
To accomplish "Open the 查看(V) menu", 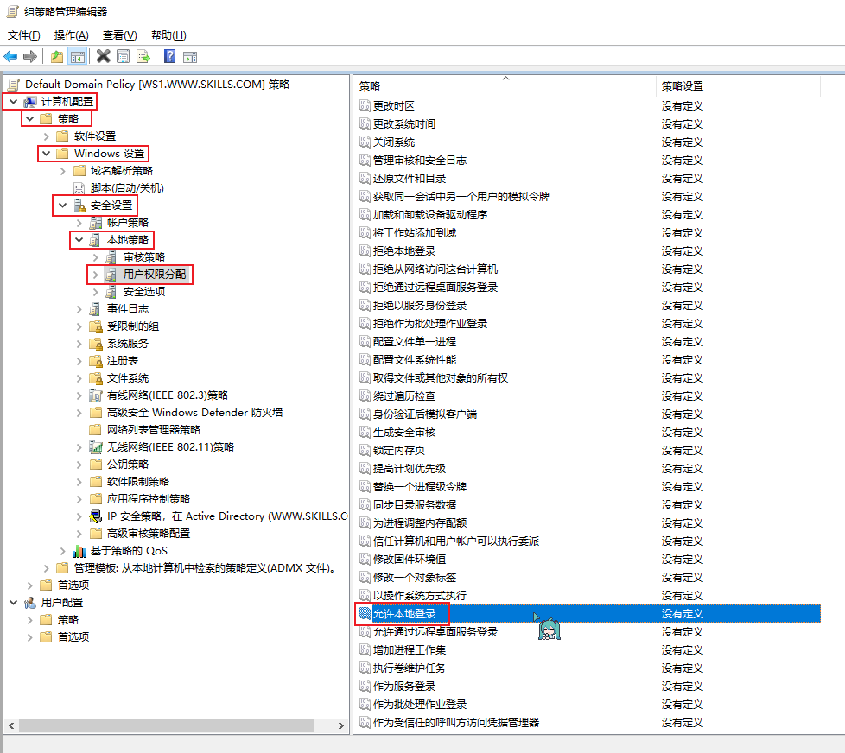I will pos(119,35).
